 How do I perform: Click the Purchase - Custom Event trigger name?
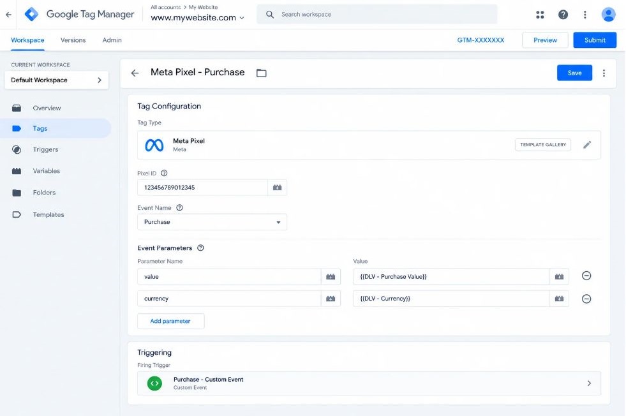[209, 380]
